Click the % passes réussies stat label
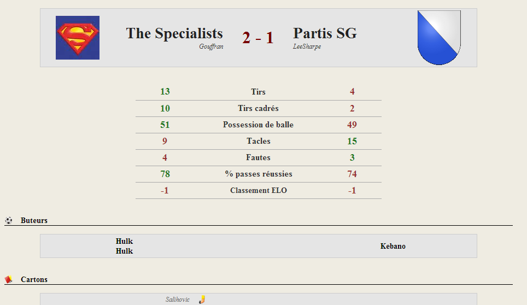This screenshot has width=527, height=305. pos(259,174)
